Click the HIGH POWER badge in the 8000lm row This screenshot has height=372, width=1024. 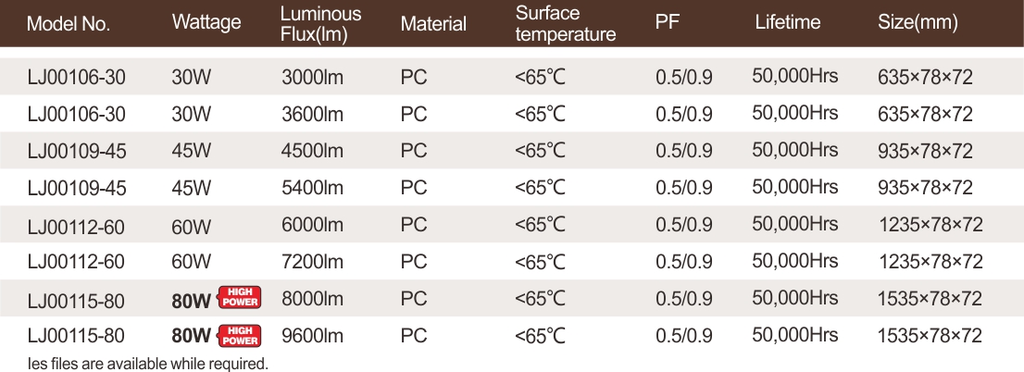click(239, 297)
